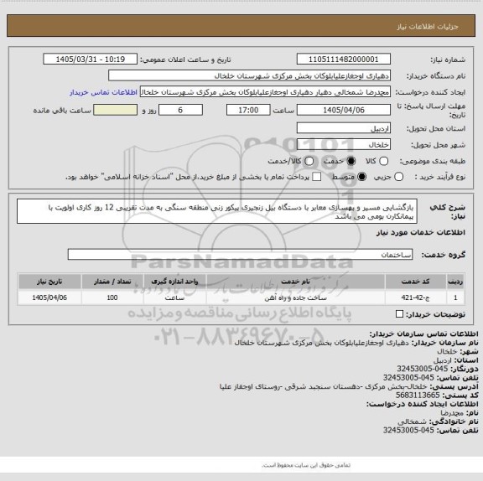Viewport: 483px width, 481px height.
Task: Click the need number field 1105111482000001
Action: click(344, 59)
